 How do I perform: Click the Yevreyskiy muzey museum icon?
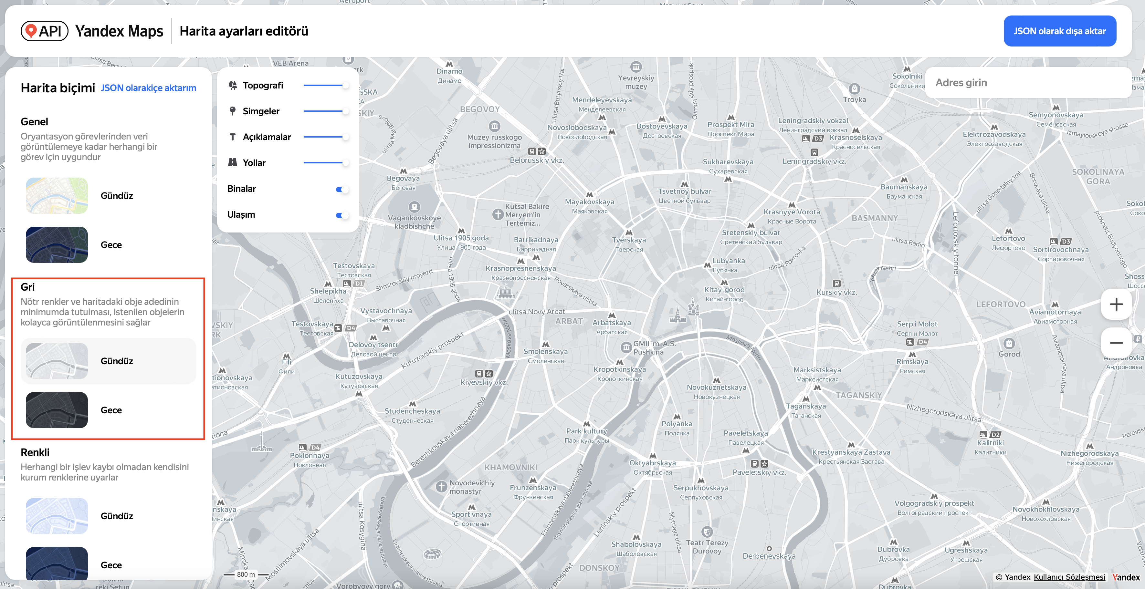click(x=636, y=67)
